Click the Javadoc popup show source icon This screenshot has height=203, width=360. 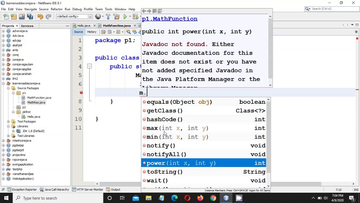point(160,11)
